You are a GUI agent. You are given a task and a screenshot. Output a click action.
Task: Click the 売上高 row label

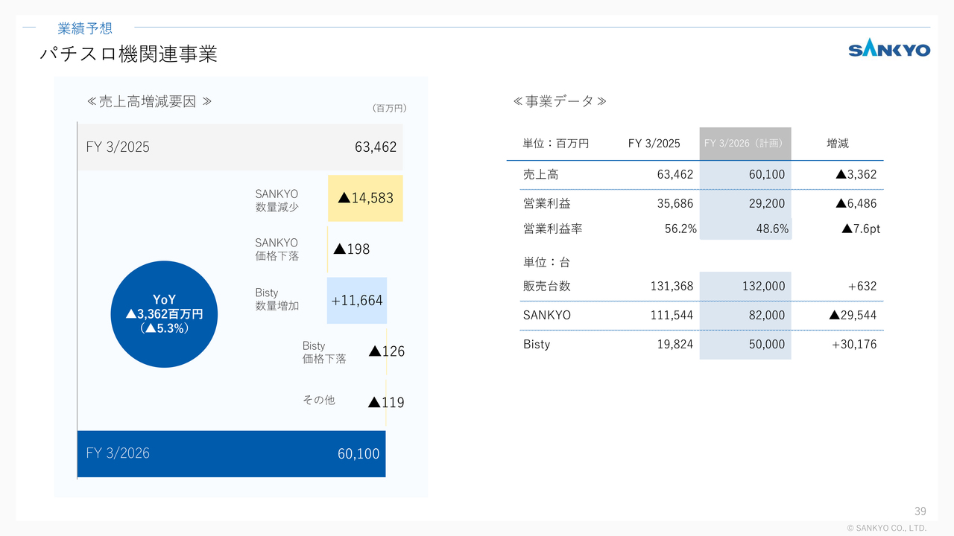pyautogui.click(x=541, y=175)
